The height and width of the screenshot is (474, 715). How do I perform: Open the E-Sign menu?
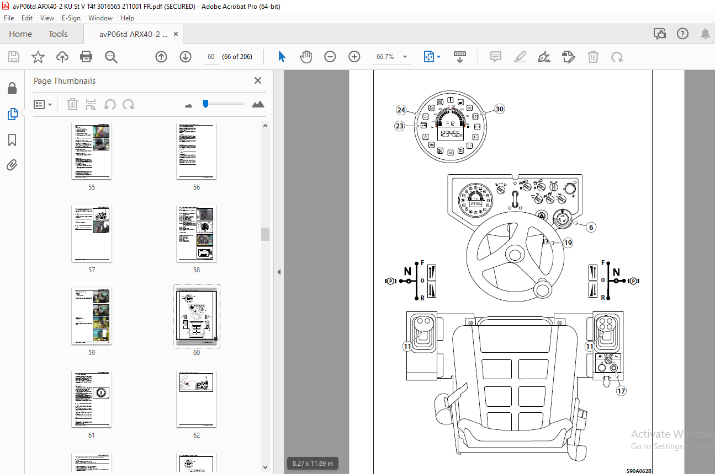coord(71,18)
